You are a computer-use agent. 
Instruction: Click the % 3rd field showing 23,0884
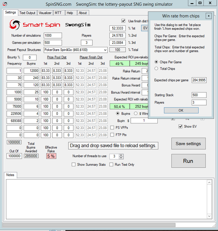click(x=118, y=43)
